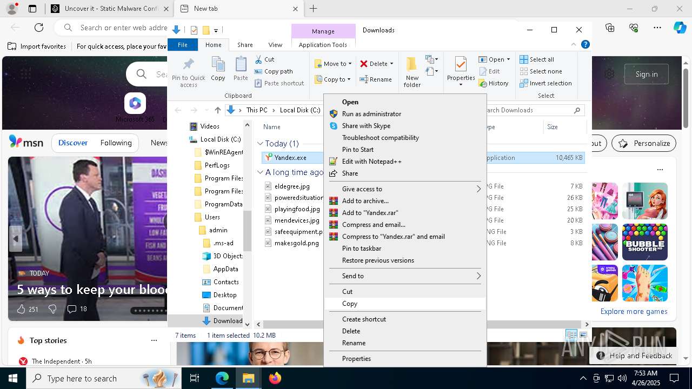
Task: Switch to details view button
Action: (x=571, y=336)
